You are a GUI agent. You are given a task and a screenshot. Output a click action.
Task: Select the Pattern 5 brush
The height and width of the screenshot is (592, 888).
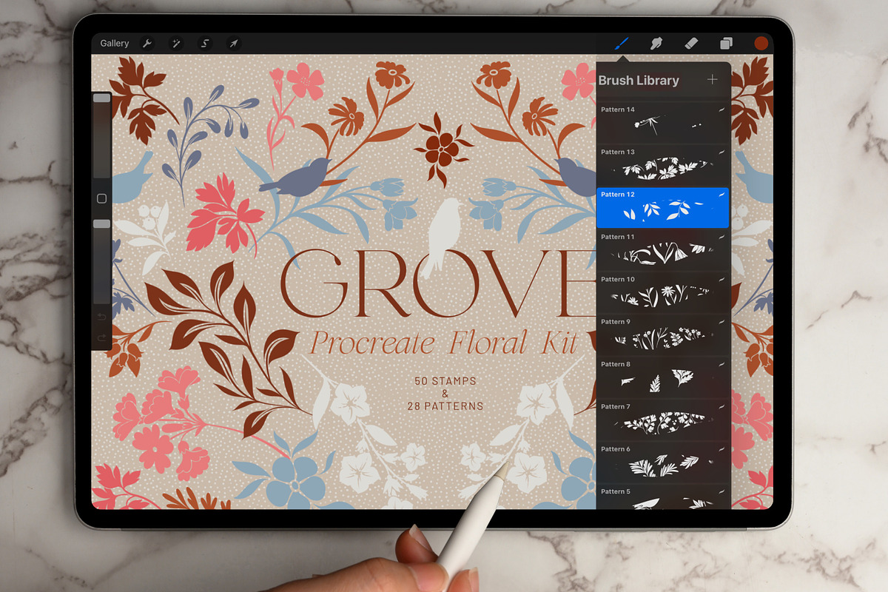[663, 497]
